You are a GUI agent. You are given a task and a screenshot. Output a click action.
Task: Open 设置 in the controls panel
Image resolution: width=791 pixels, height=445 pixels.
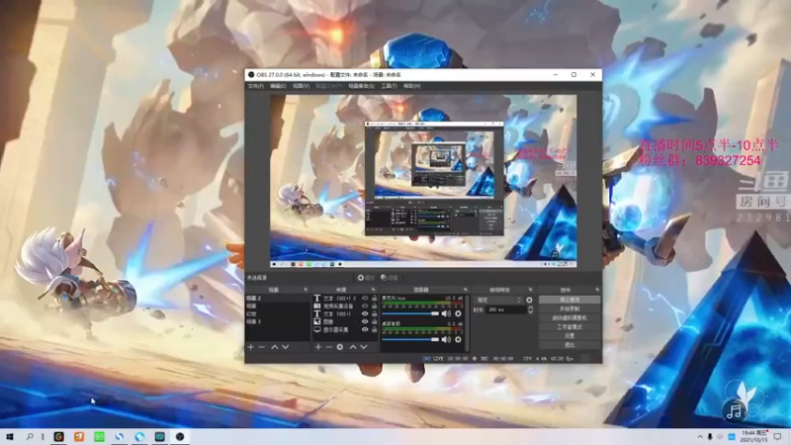click(570, 336)
